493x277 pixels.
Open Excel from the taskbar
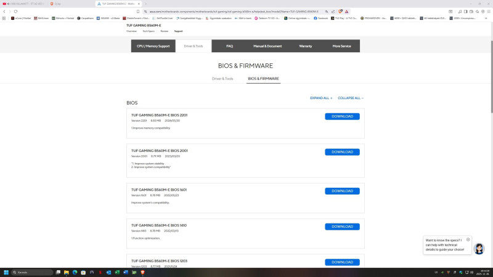click(117, 272)
